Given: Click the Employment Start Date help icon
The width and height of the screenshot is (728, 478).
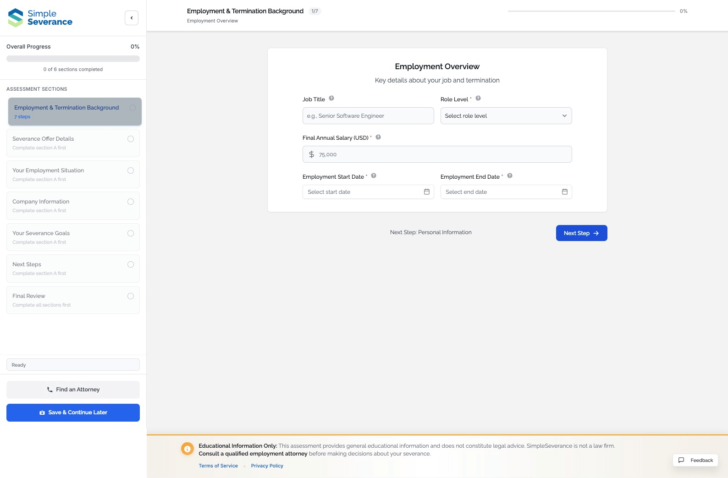Looking at the screenshot, I should [374, 176].
